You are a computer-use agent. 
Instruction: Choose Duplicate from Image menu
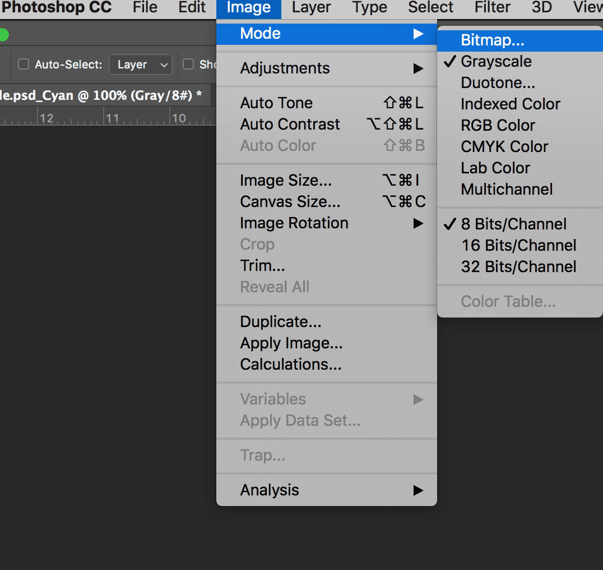click(327, 322)
